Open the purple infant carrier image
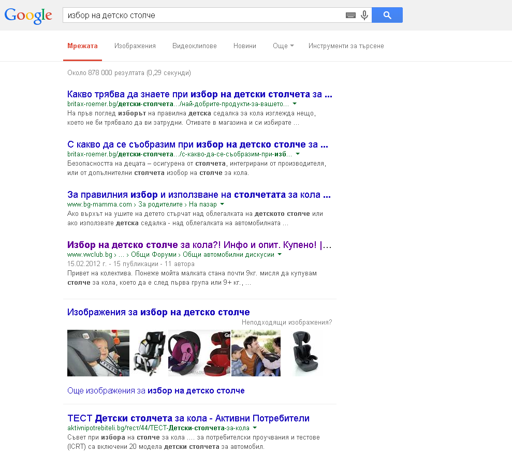Viewport: 512px width, 453px height. click(x=185, y=353)
